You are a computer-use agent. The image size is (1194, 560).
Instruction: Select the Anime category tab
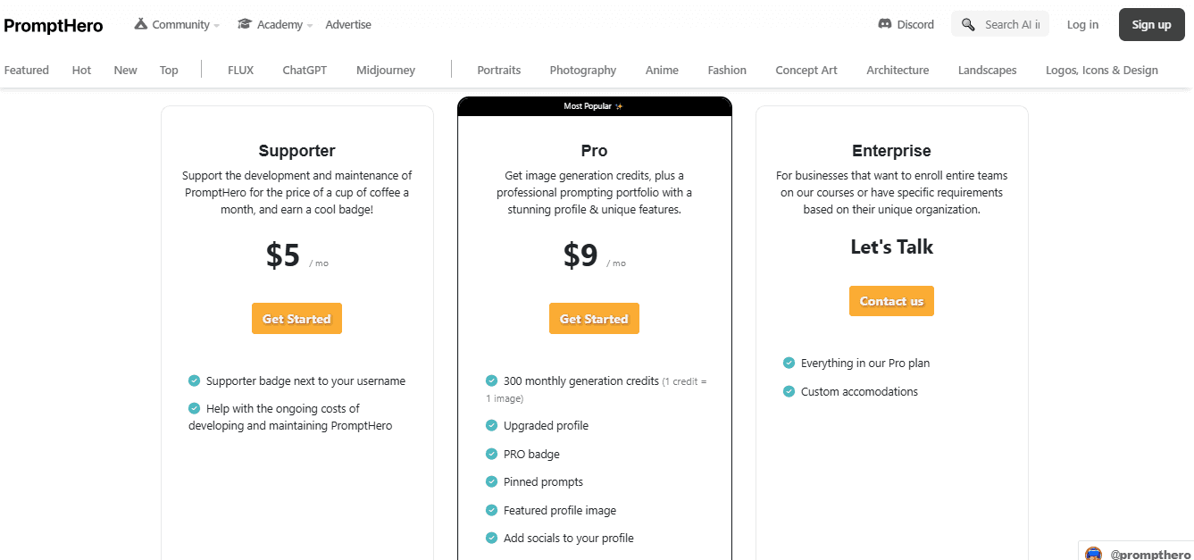click(661, 70)
